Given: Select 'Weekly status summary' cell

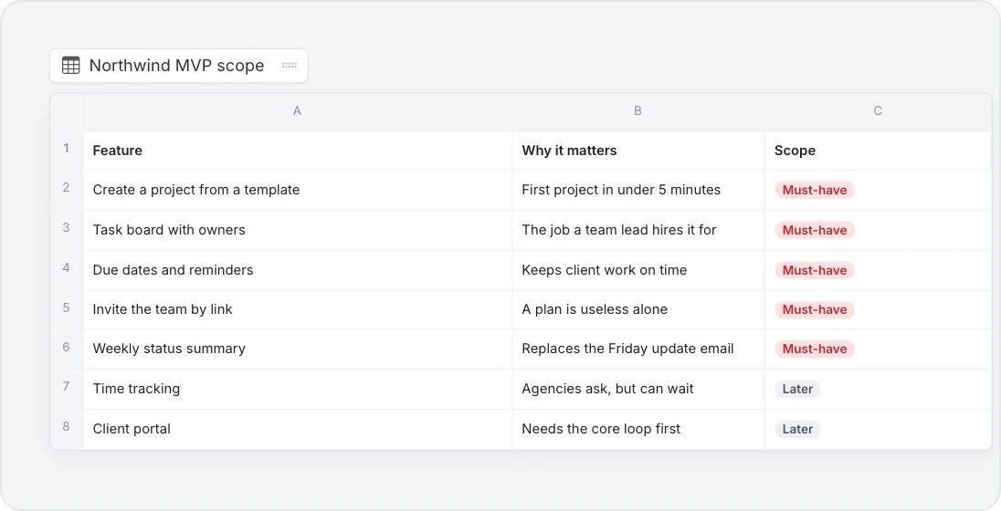Looking at the screenshot, I should click(298, 349).
